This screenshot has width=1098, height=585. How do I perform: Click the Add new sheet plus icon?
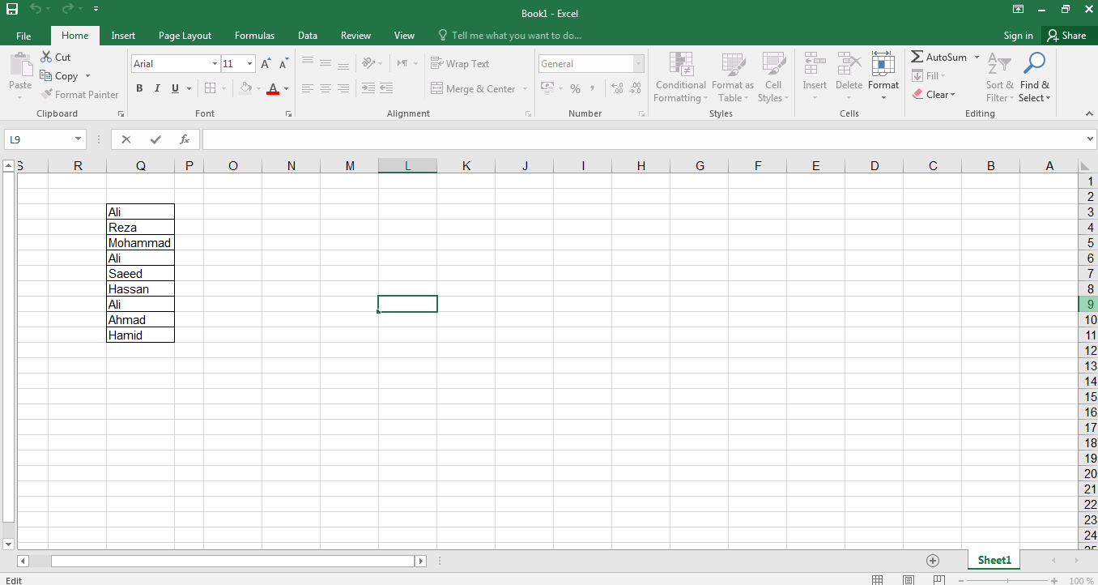coord(933,560)
